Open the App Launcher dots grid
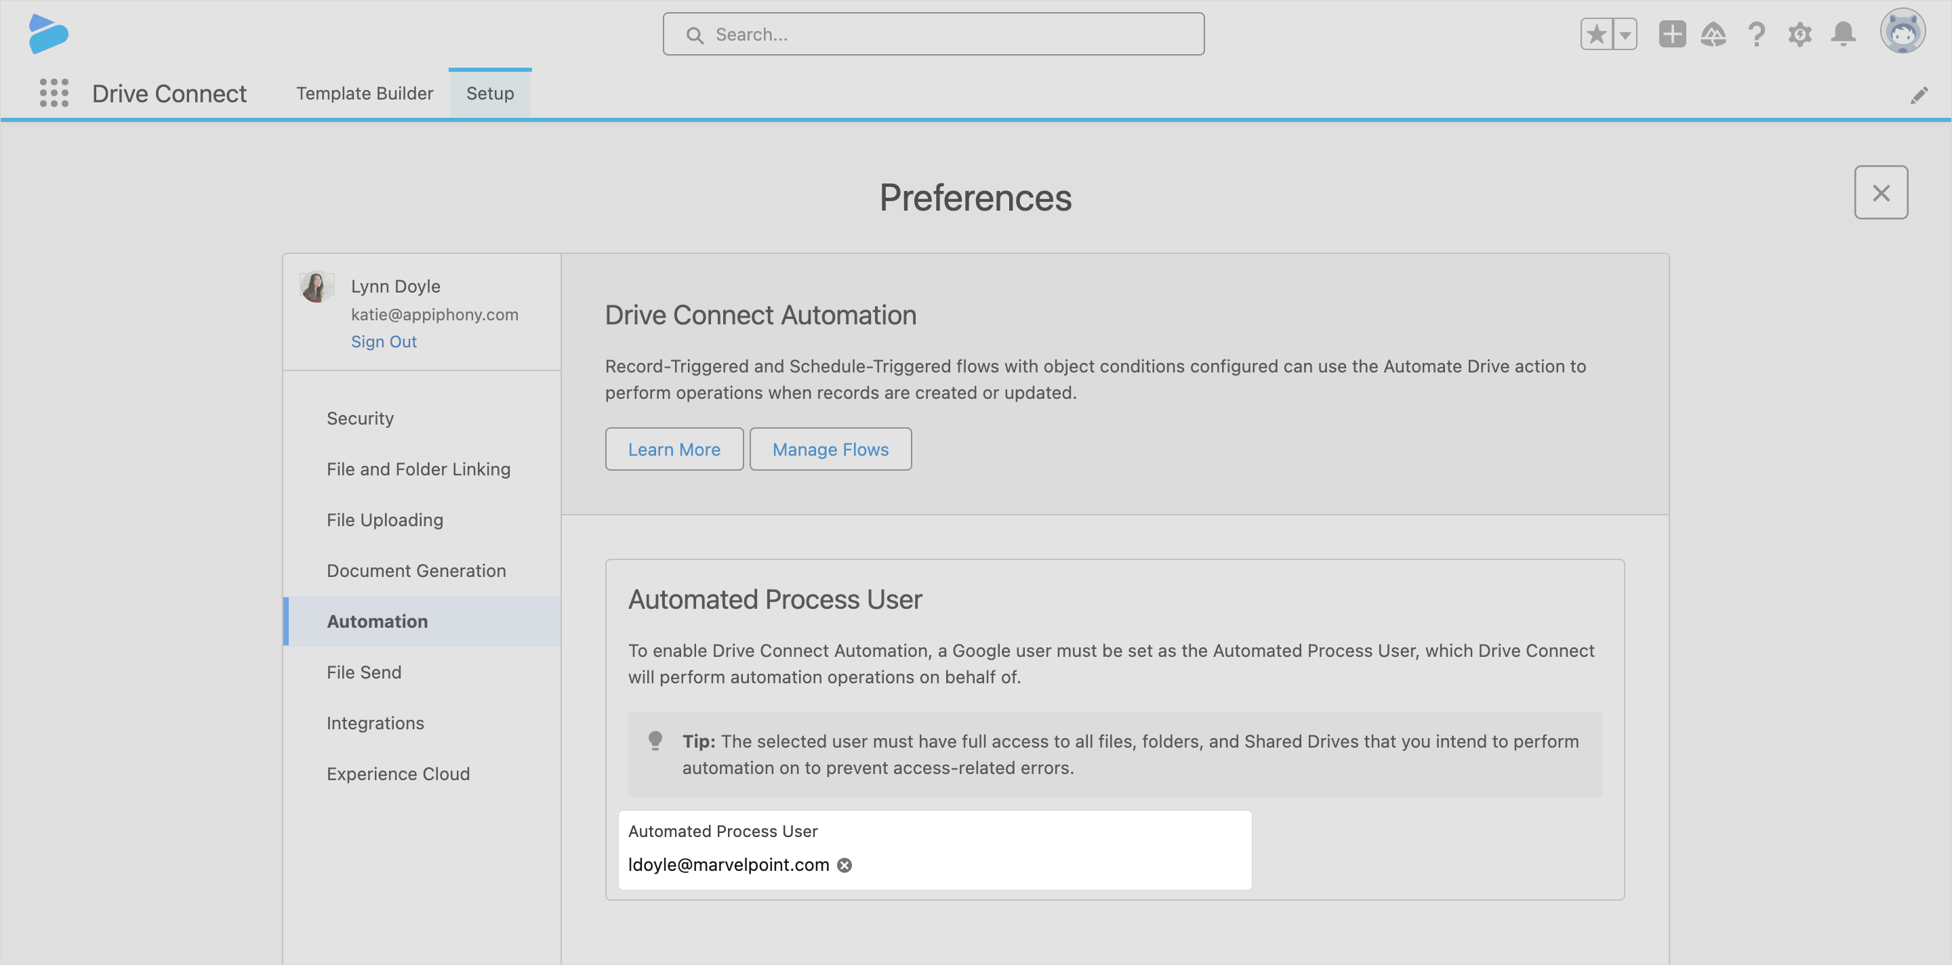 [54, 93]
